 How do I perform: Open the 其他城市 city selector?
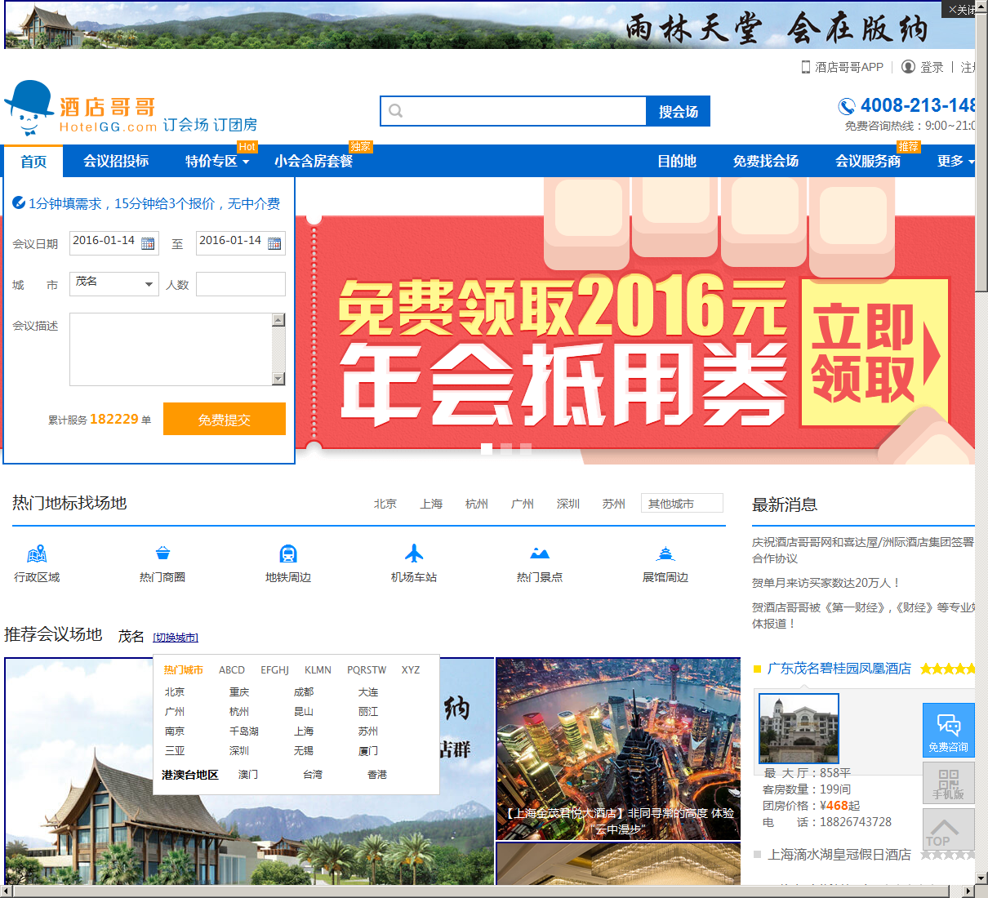[681, 504]
